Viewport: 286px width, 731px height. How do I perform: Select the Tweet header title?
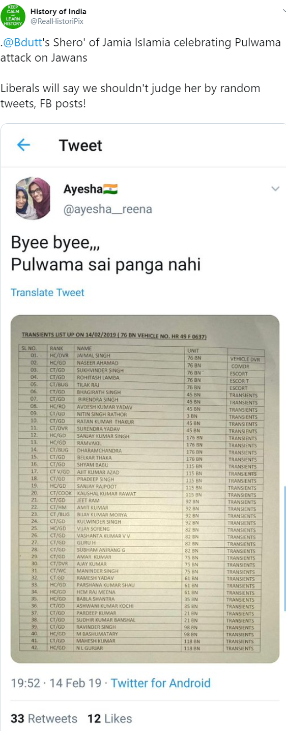pyautogui.click(x=80, y=146)
